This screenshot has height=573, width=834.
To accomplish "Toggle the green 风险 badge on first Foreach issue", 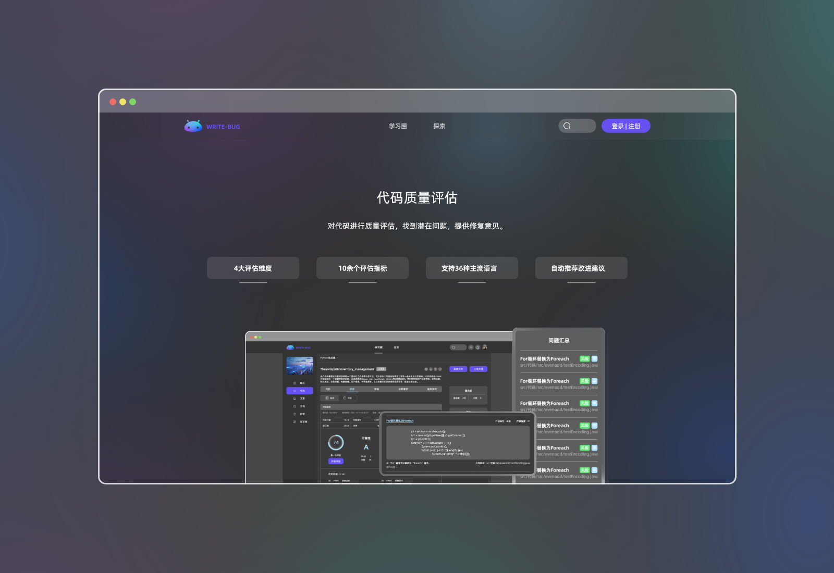I will (585, 358).
